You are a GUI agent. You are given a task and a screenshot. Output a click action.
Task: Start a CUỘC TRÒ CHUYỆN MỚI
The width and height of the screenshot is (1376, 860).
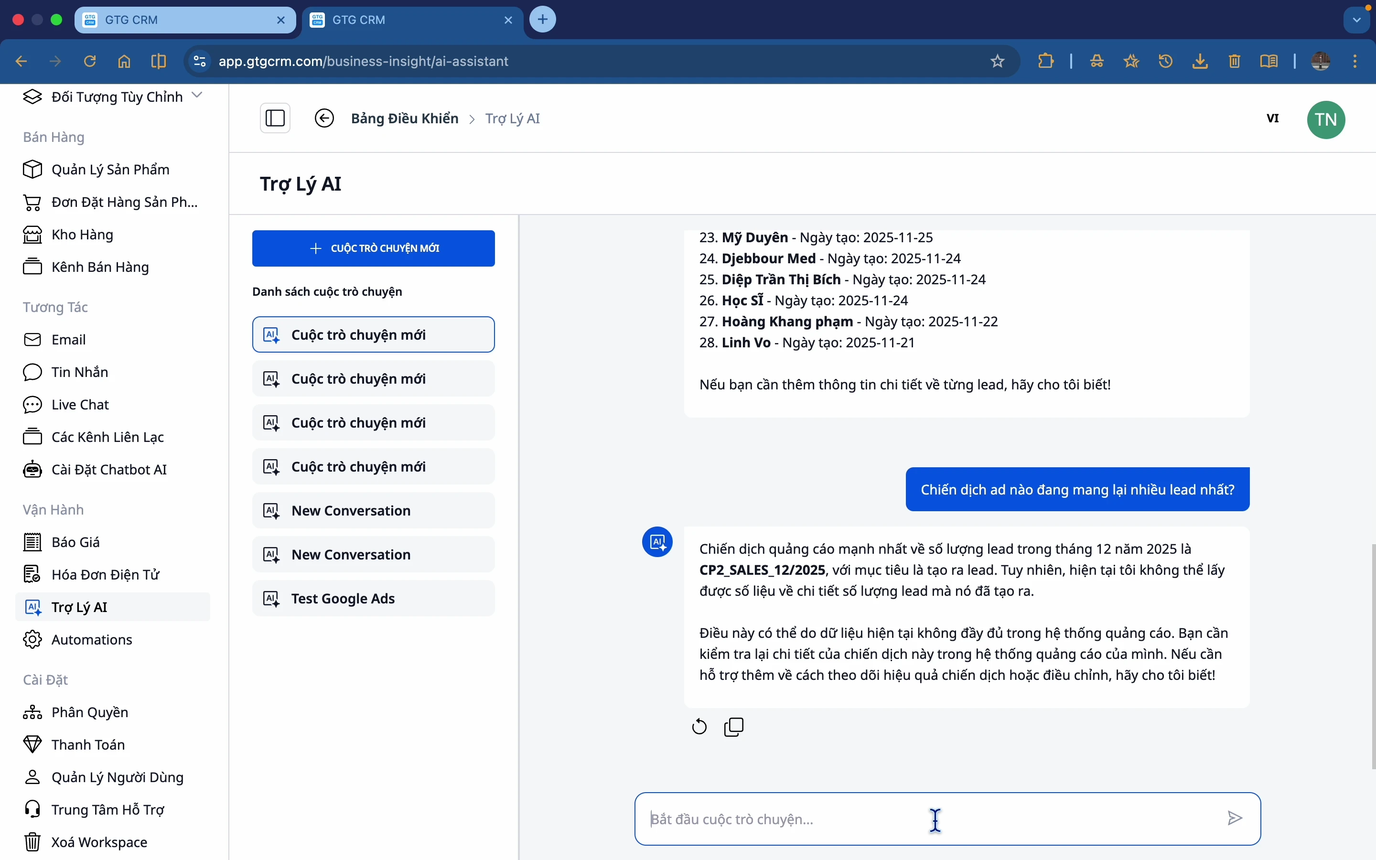374,248
